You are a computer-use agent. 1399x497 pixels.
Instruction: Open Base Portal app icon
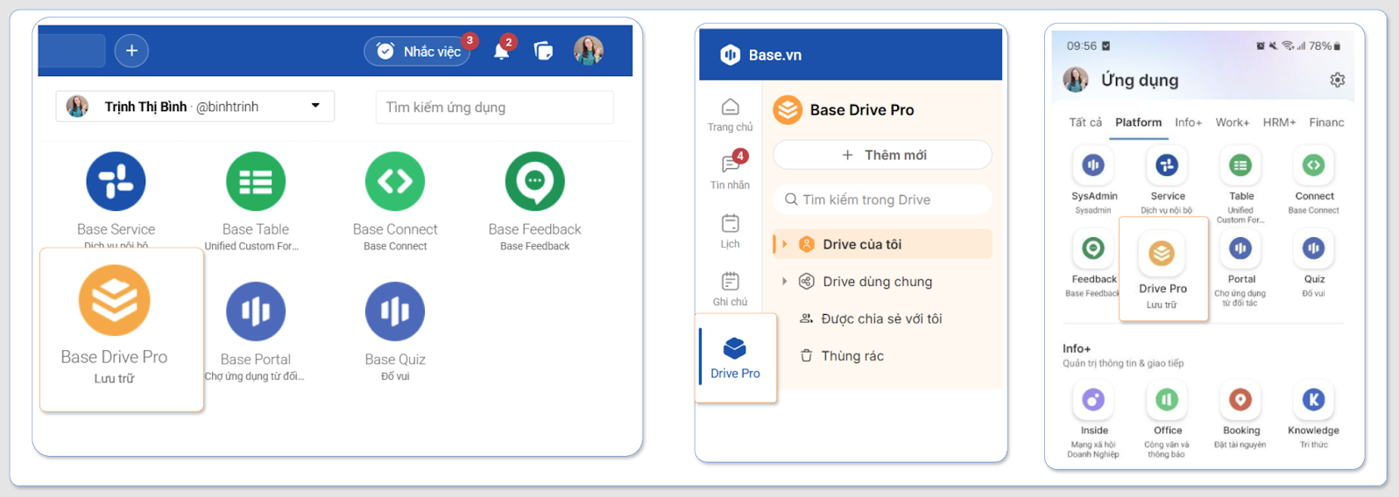coord(256,311)
